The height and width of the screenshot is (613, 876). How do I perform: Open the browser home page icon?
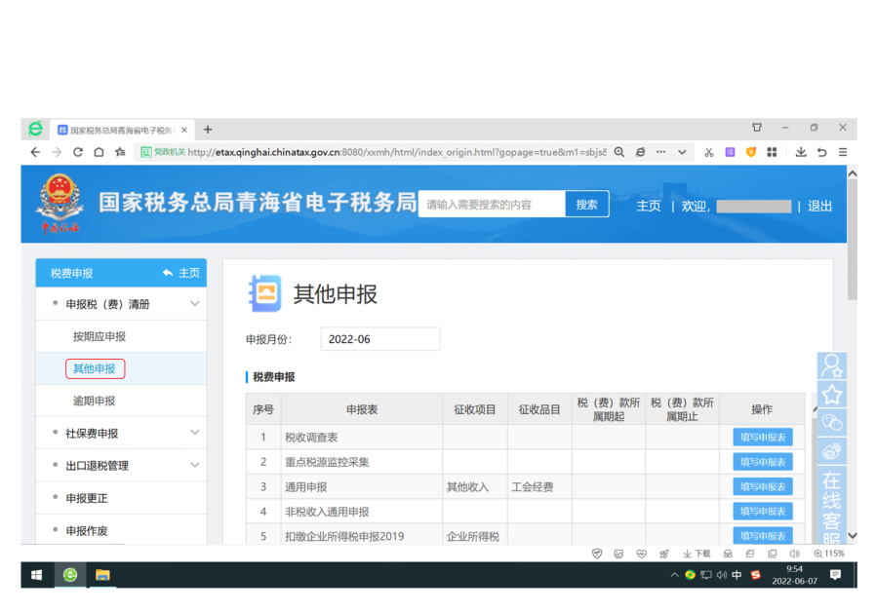coord(99,152)
